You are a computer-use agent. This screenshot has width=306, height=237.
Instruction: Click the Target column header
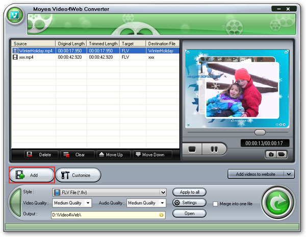click(x=133, y=43)
